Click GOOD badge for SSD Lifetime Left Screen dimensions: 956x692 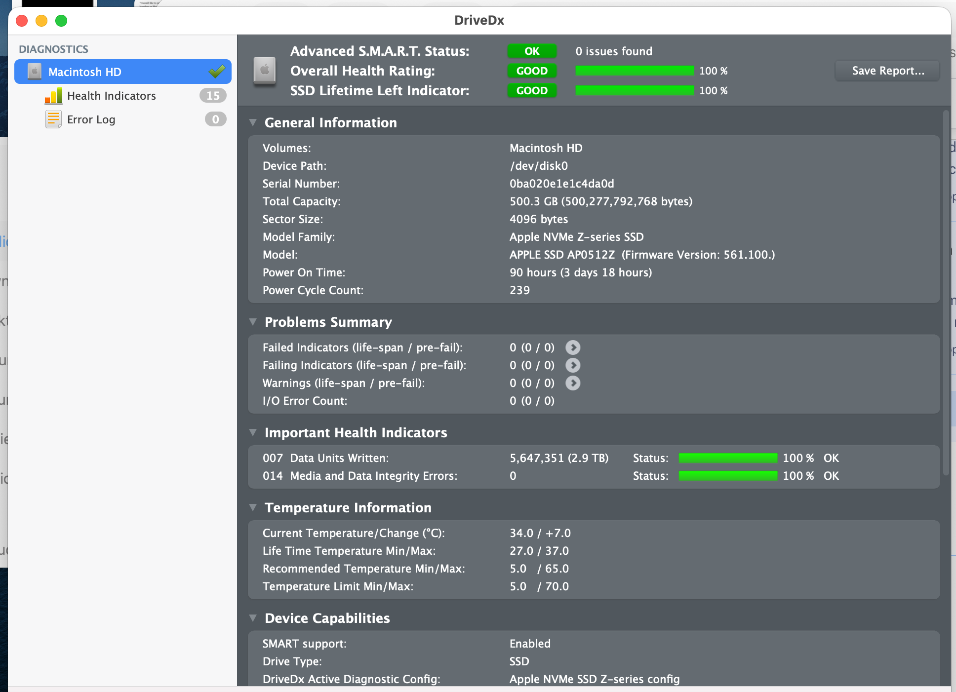[532, 91]
